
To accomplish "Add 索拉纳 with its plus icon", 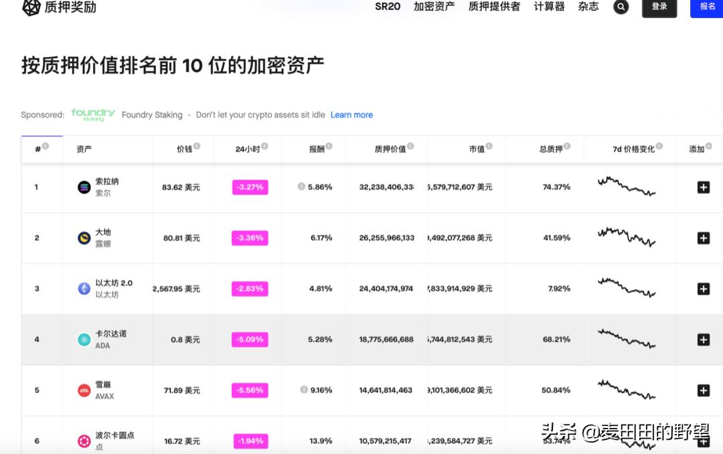I will [x=703, y=187].
